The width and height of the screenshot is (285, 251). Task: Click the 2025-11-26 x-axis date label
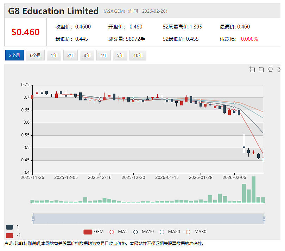point(32,178)
